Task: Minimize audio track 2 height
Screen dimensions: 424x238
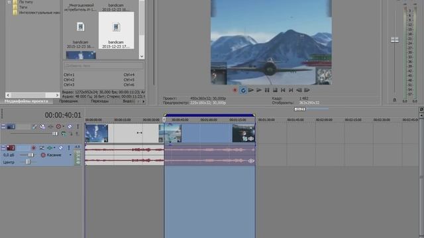Action: click(3, 147)
